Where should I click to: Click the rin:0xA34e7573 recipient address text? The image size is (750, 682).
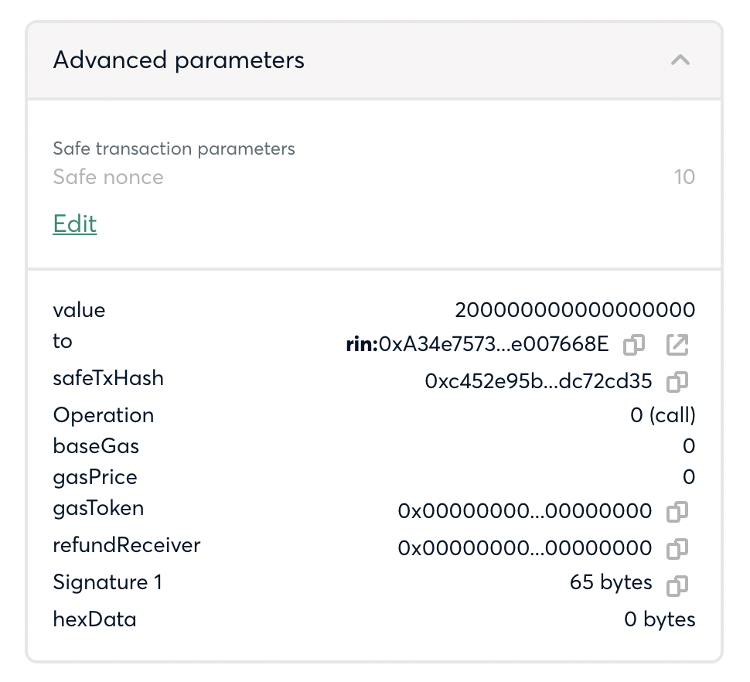pos(477,344)
